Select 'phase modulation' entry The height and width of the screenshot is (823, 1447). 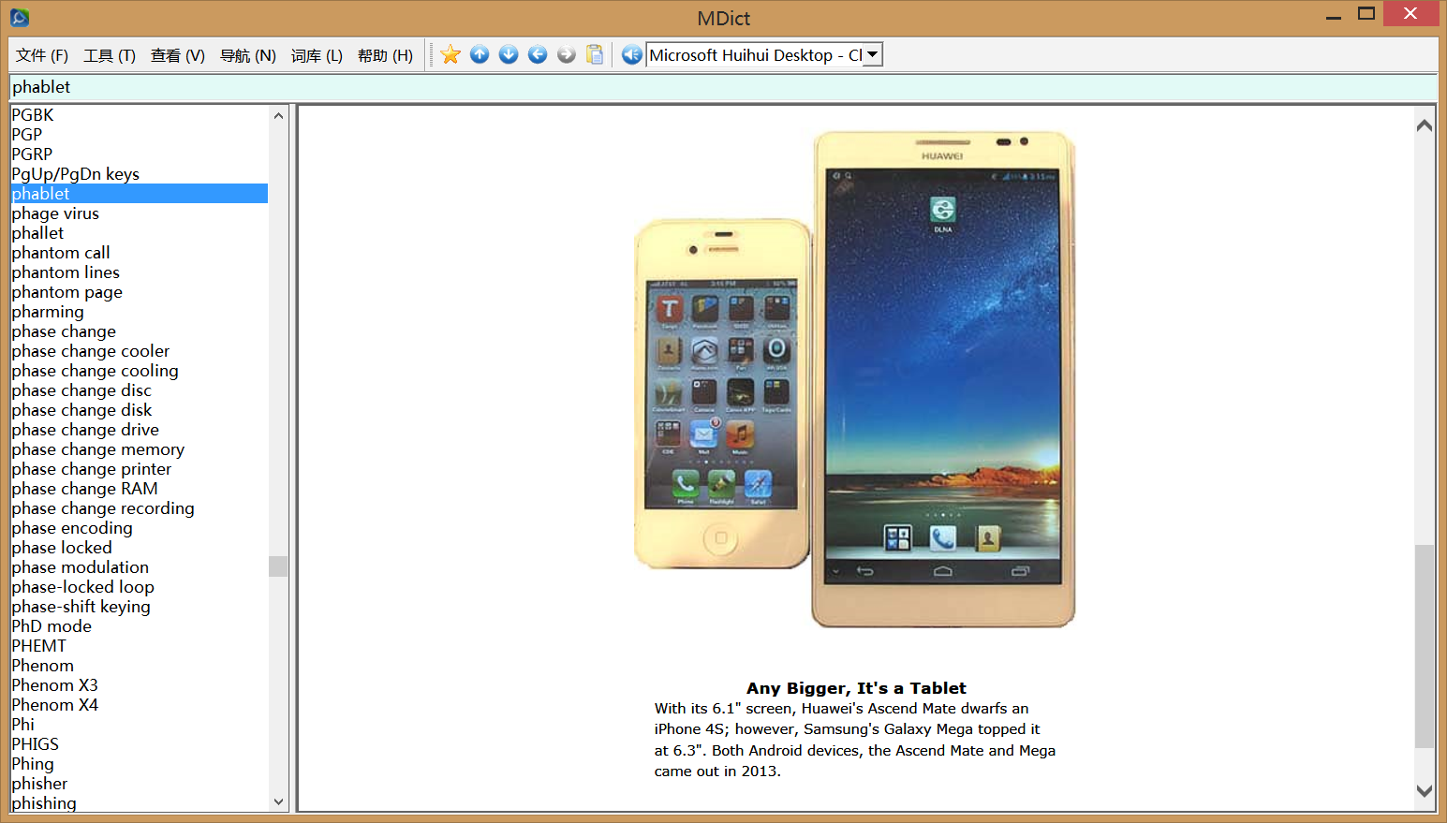point(81,567)
